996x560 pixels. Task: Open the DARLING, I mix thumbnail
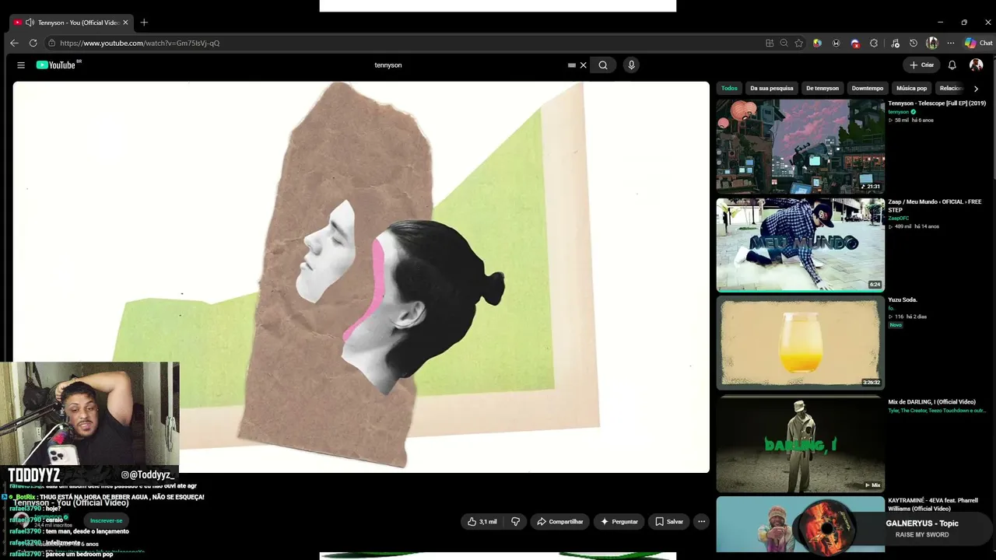[x=800, y=443]
